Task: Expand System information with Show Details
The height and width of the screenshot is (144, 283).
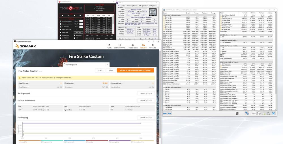Action: [x=146, y=101]
